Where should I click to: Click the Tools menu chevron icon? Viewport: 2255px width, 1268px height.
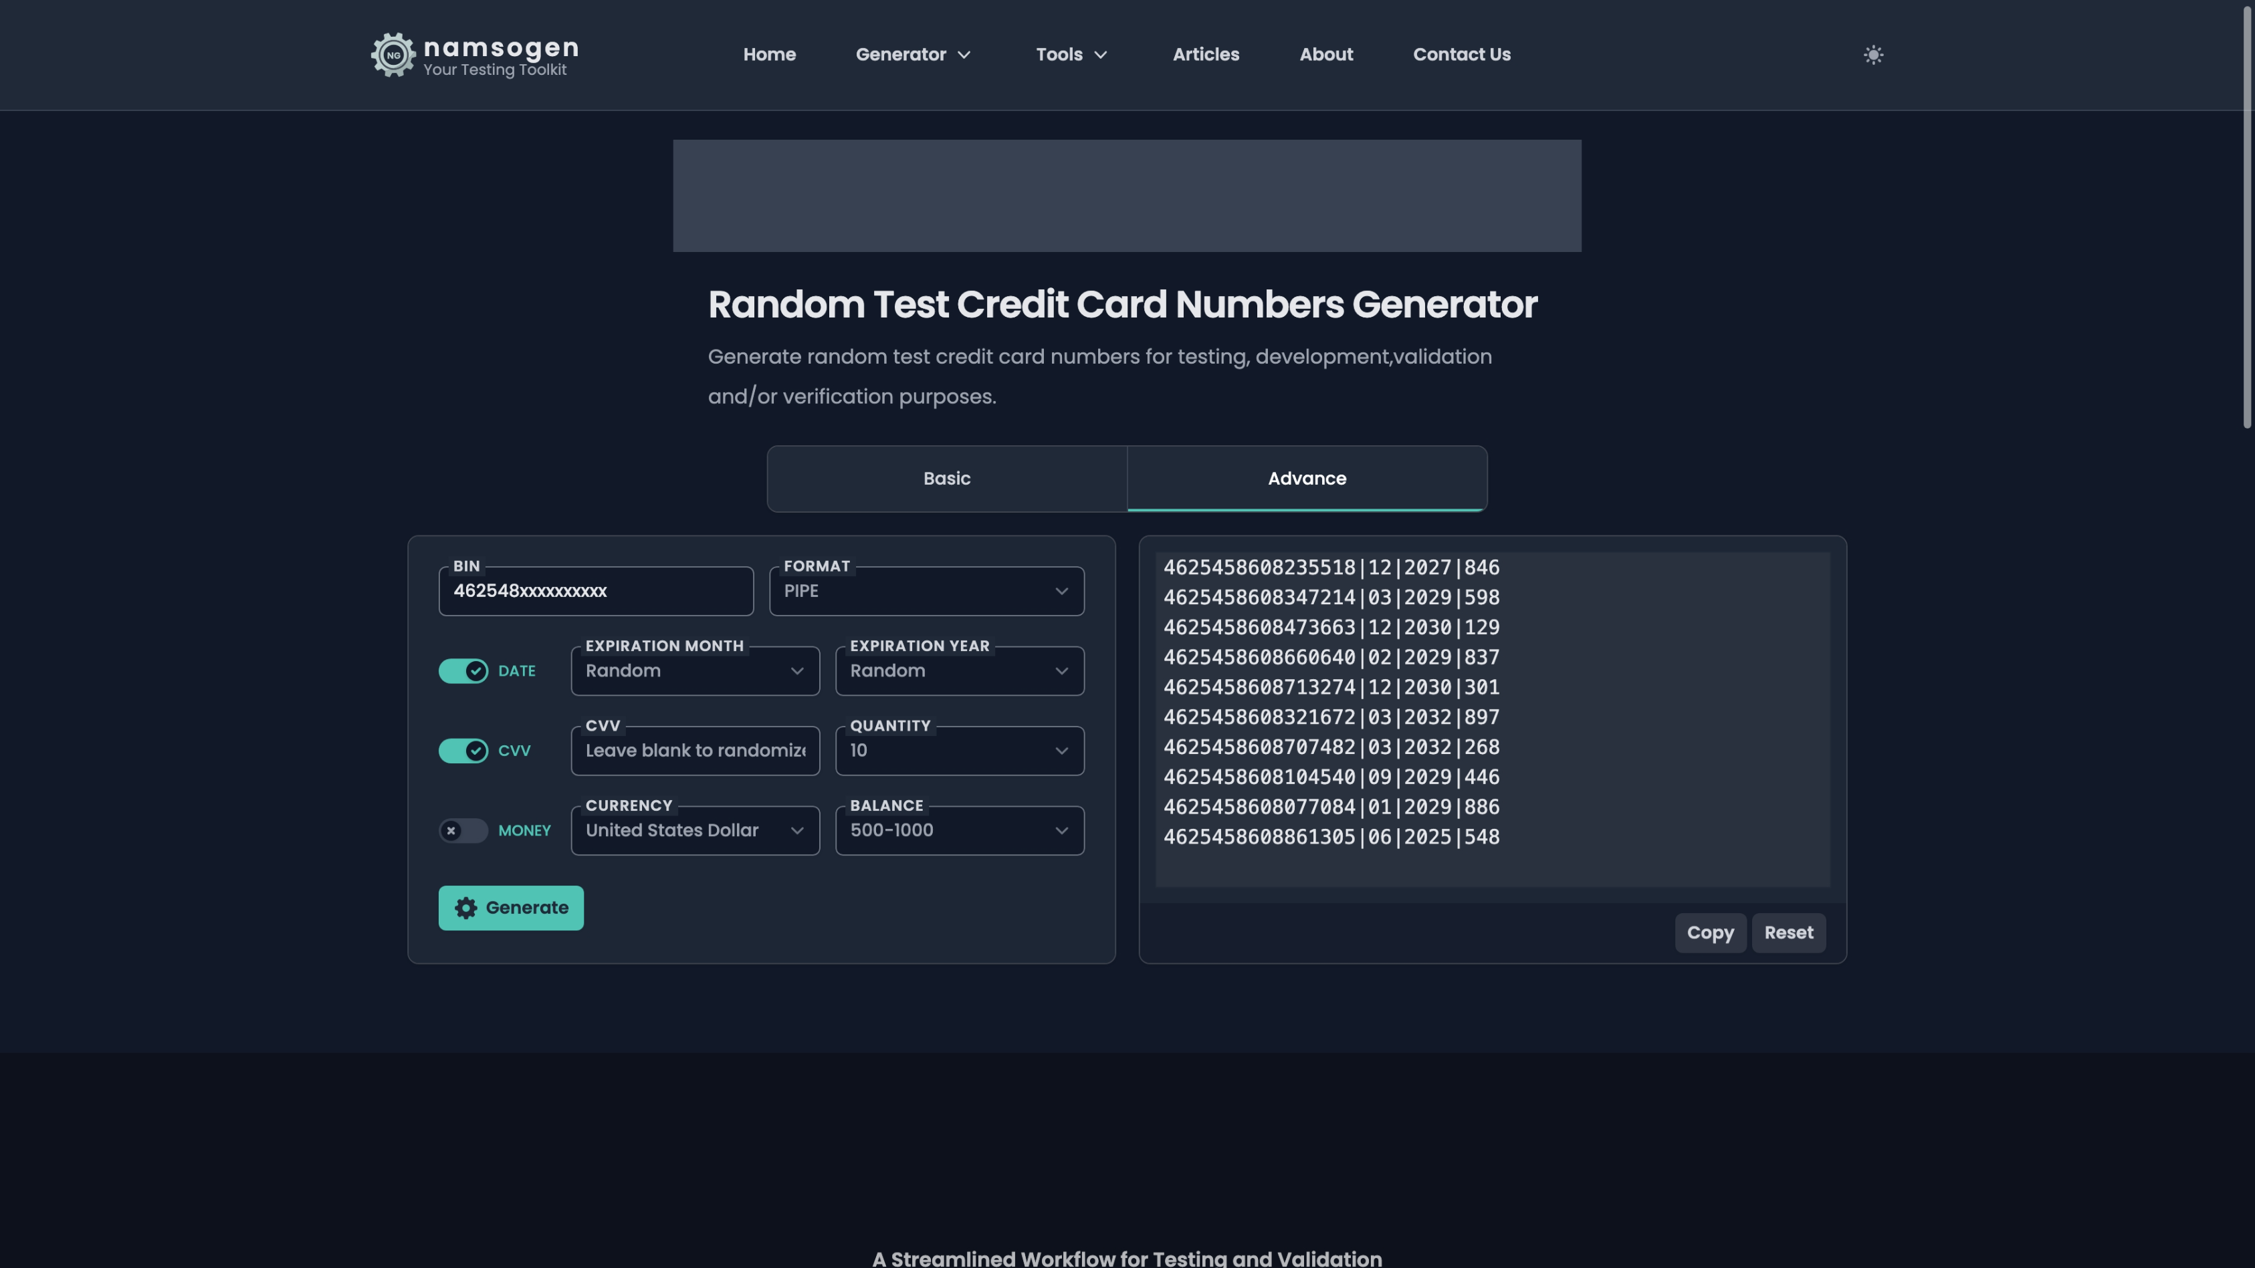(x=1100, y=55)
